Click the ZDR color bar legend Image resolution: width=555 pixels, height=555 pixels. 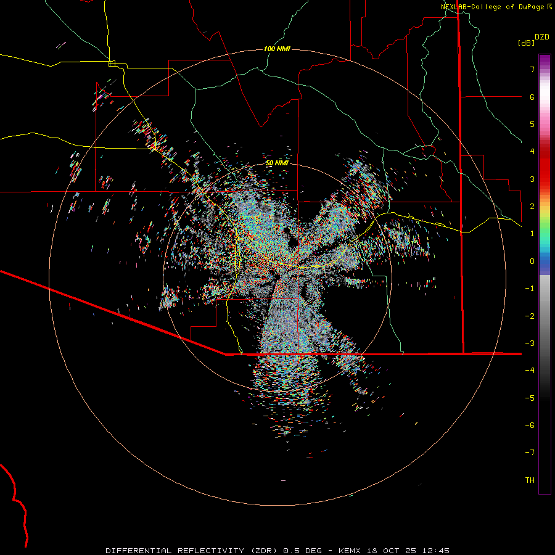pyautogui.click(x=545, y=274)
